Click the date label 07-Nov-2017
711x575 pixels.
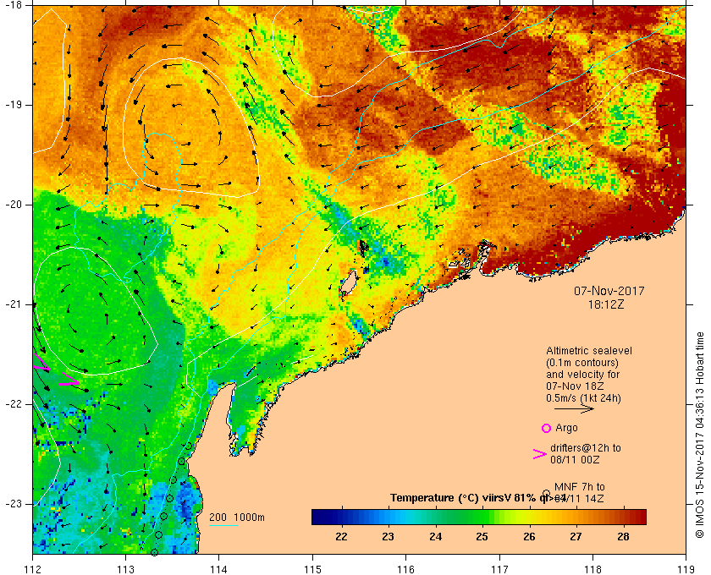pyautogui.click(x=609, y=291)
